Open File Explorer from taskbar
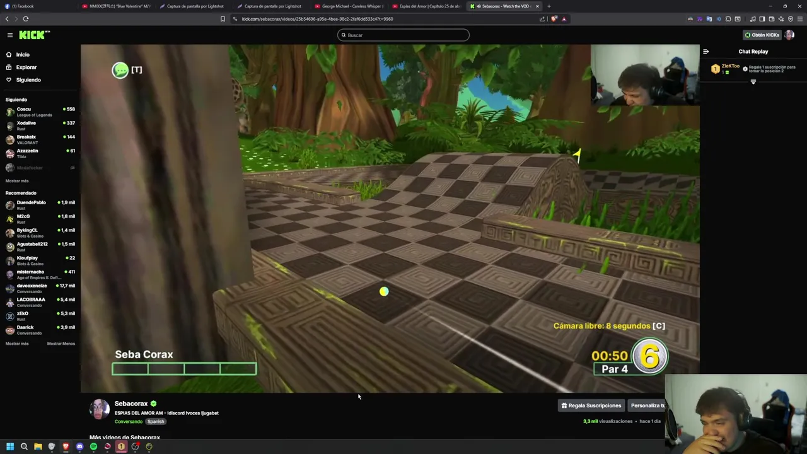The image size is (807, 454). pyautogui.click(x=38, y=447)
